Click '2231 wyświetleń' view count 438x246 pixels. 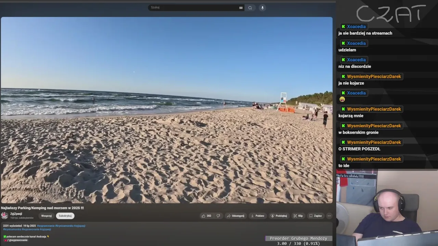click(12, 226)
